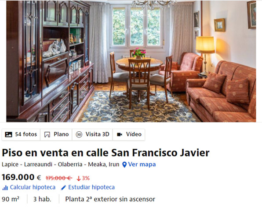This screenshot has width=262, height=207.
Task: Open the Ver mapa link
Action: [142, 165]
